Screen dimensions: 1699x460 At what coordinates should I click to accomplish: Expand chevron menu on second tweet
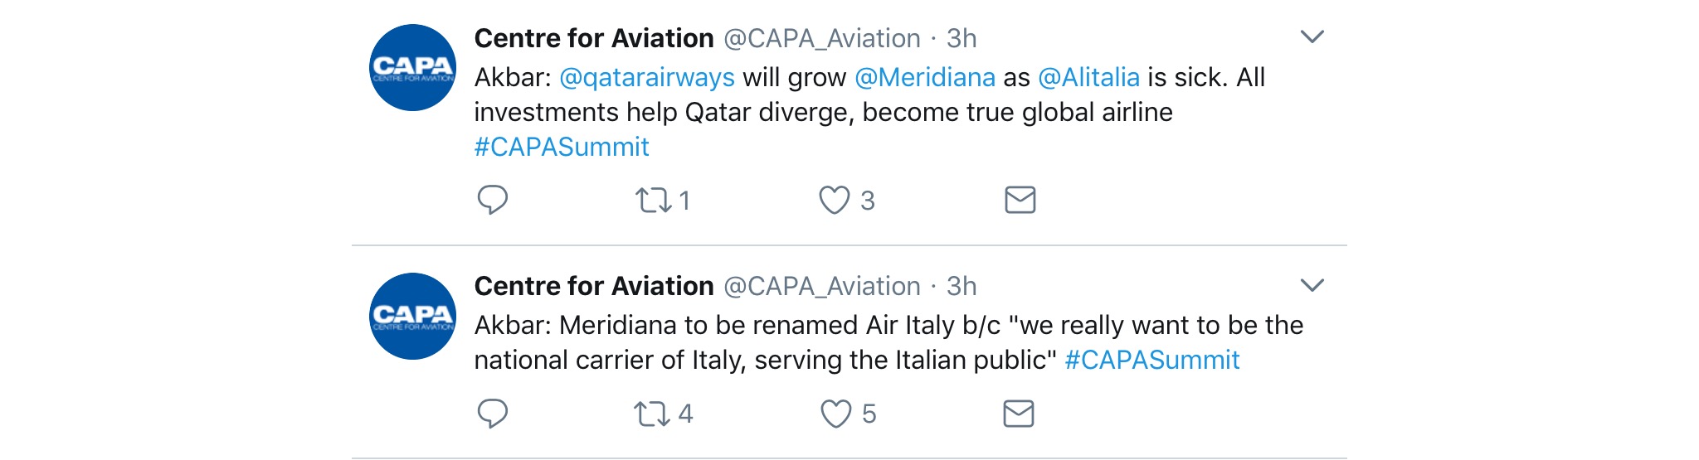[1312, 285]
